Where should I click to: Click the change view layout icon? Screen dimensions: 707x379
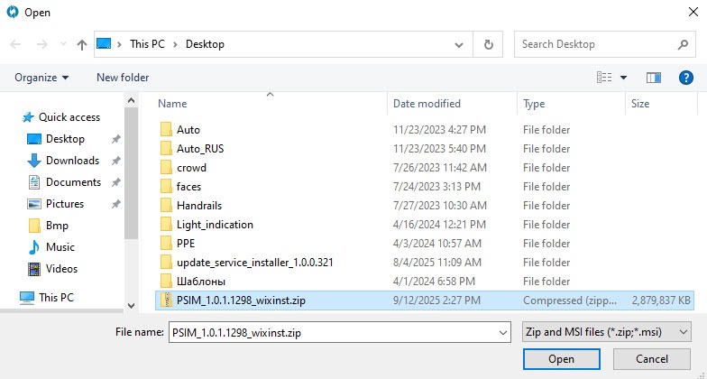pos(604,78)
